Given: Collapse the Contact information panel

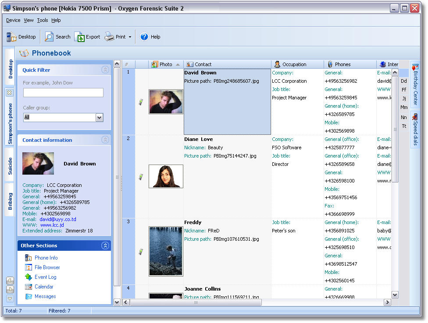Looking at the screenshot, I should coord(105,140).
